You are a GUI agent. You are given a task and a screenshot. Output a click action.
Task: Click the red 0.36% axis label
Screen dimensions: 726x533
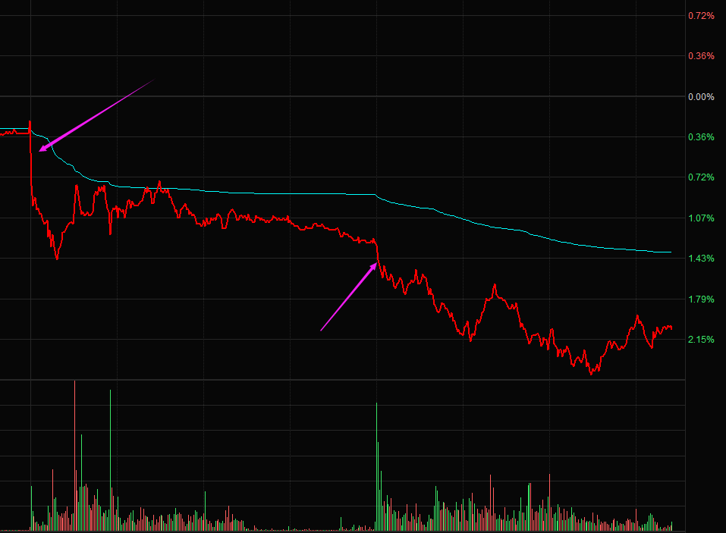coord(701,56)
